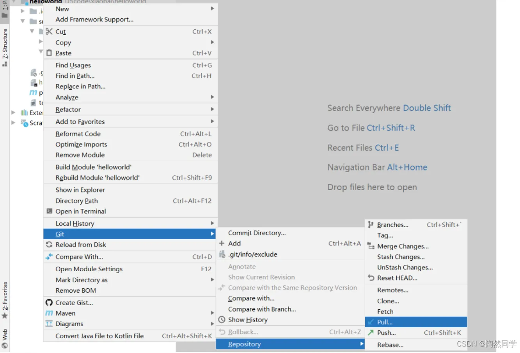Expand the Scratches tree node arrow
The width and height of the screenshot is (520, 353).
coord(13,123)
